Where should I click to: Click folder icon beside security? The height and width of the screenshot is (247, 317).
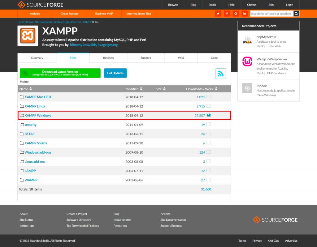(22, 125)
